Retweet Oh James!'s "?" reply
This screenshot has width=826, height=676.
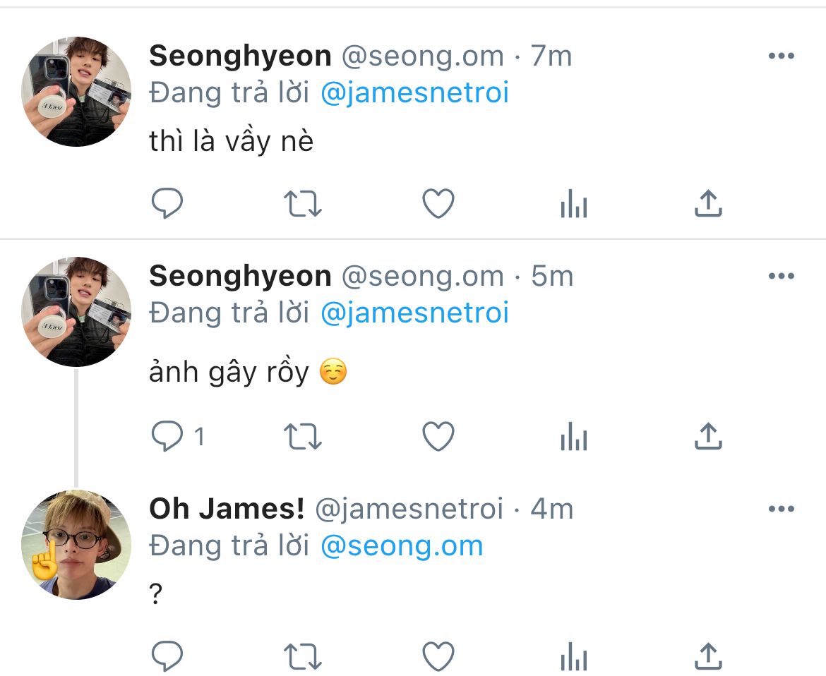point(303,657)
